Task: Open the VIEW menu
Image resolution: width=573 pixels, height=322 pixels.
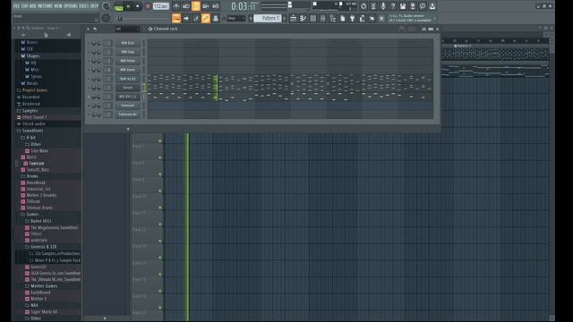Action: click(x=58, y=6)
